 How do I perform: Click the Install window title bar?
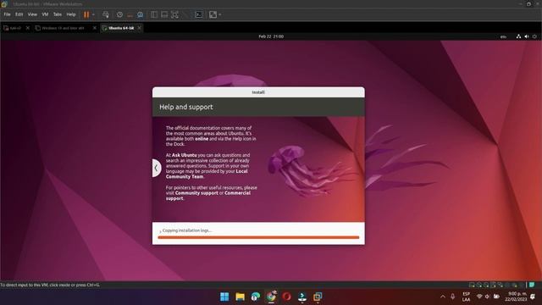pyautogui.click(x=258, y=92)
